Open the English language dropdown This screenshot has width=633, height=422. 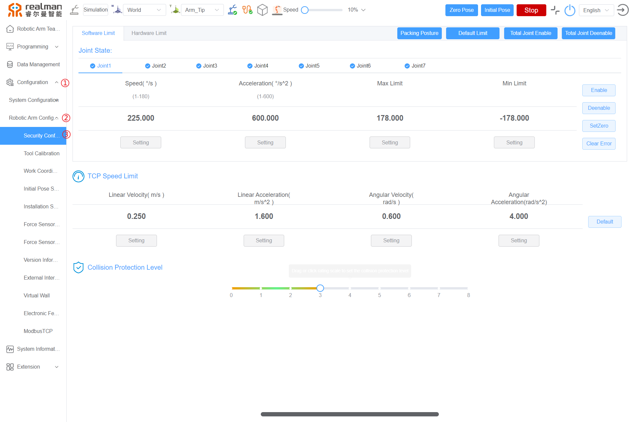596,10
